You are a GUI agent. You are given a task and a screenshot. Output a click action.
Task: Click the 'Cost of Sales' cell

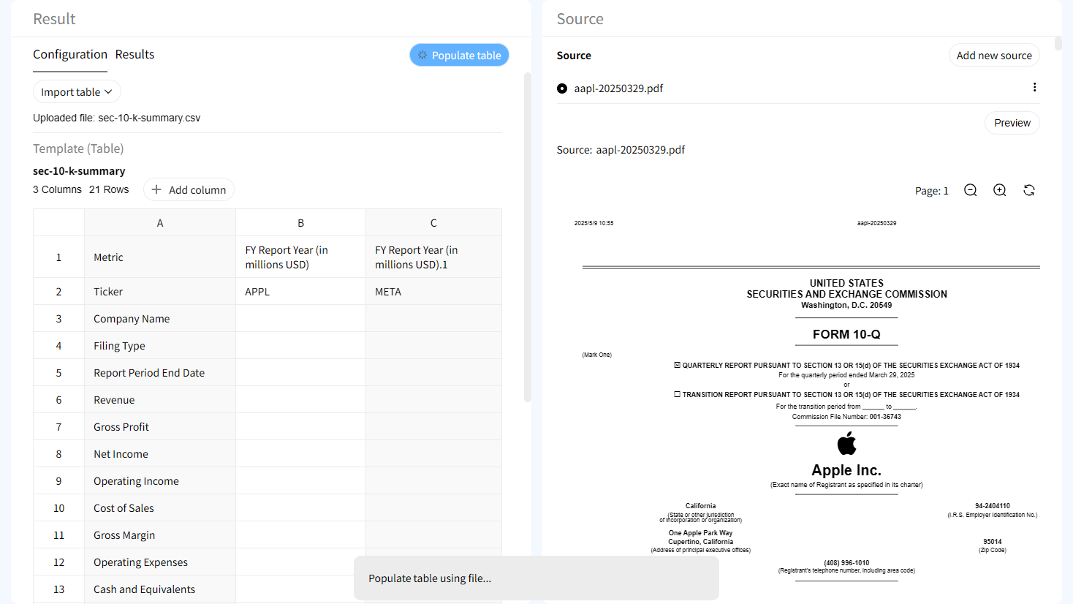[x=160, y=508]
